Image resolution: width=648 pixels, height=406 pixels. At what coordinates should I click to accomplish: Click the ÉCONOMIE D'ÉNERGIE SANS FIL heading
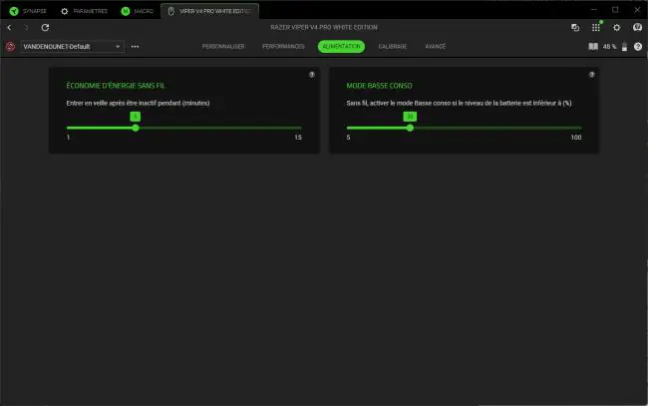coord(116,86)
